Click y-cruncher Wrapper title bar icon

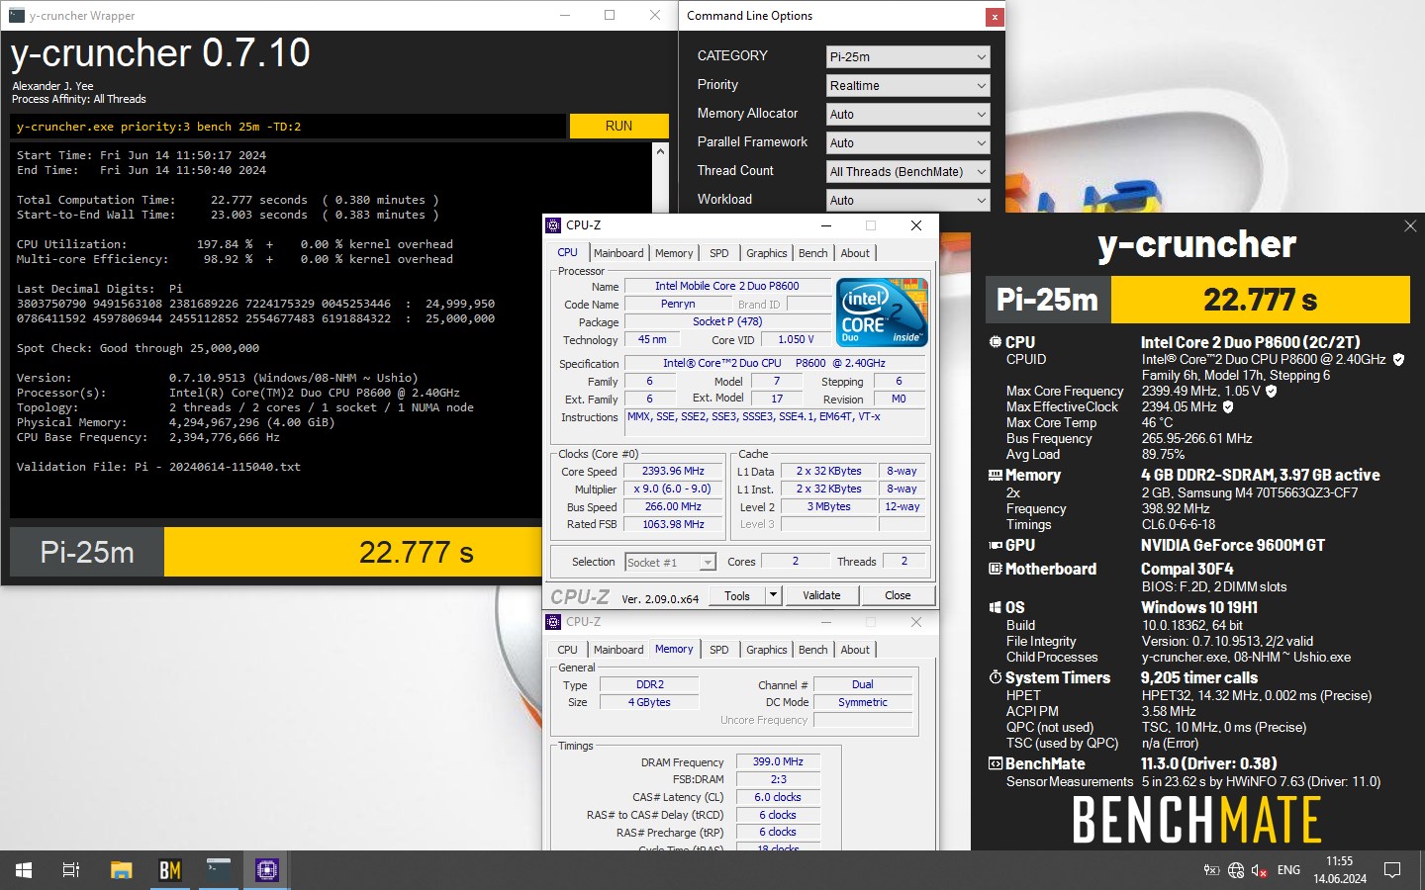click(16, 15)
